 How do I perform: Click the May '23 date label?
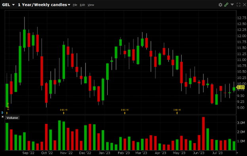pos(179,153)
